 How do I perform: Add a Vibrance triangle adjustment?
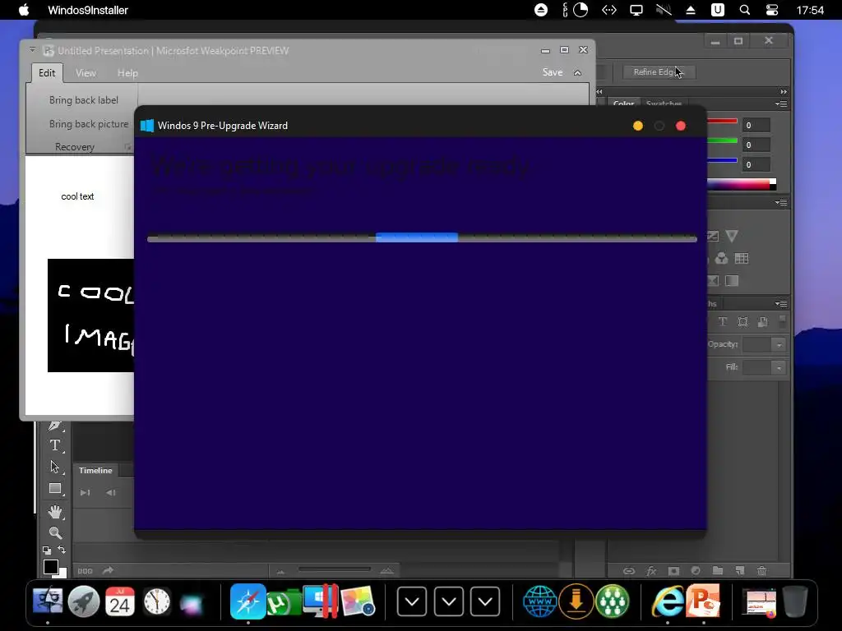point(731,236)
